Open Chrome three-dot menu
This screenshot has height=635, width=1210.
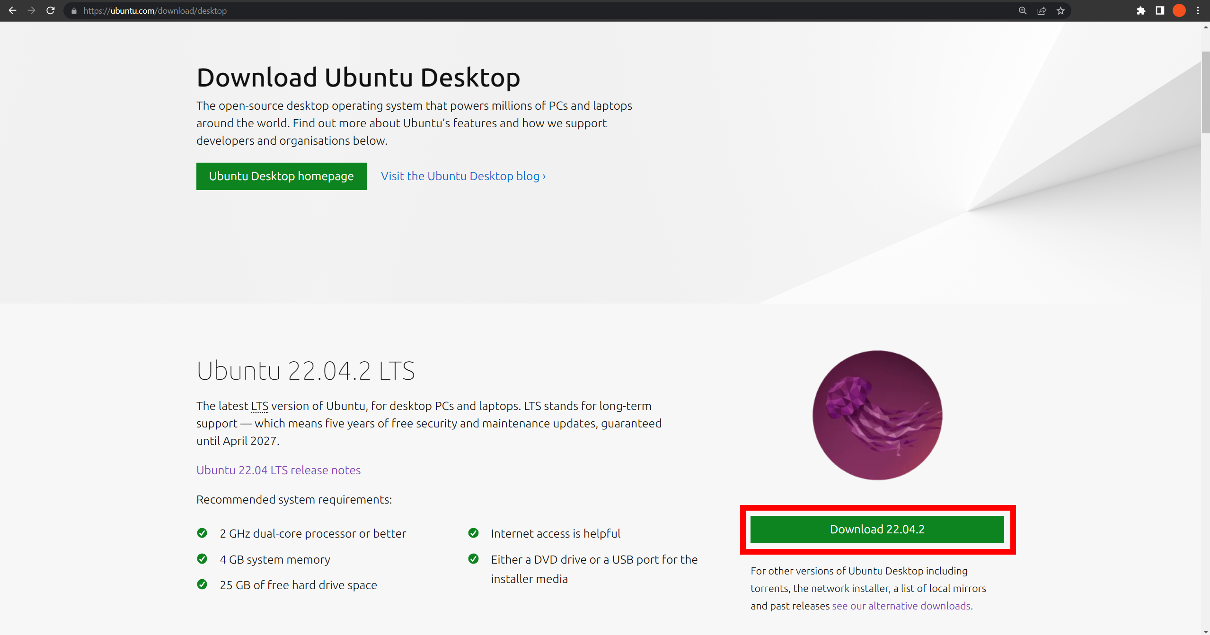[x=1198, y=11]
